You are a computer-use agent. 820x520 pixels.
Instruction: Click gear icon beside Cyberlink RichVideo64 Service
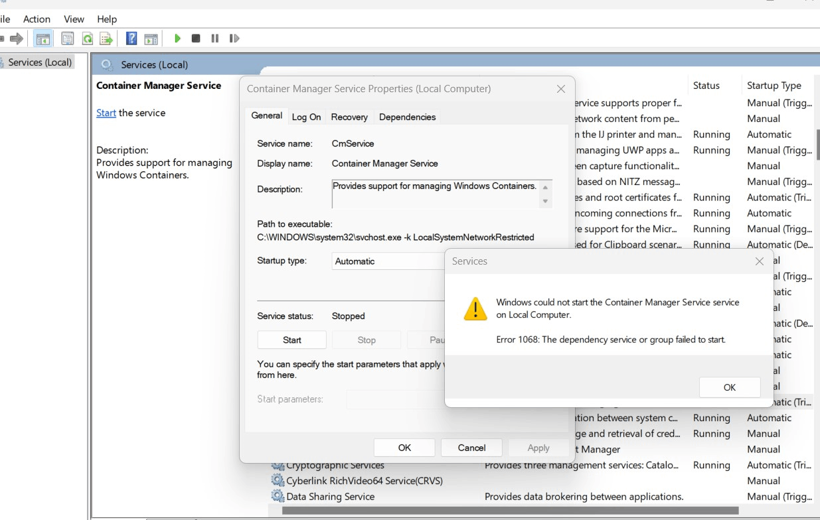click(x=278, y=480)
